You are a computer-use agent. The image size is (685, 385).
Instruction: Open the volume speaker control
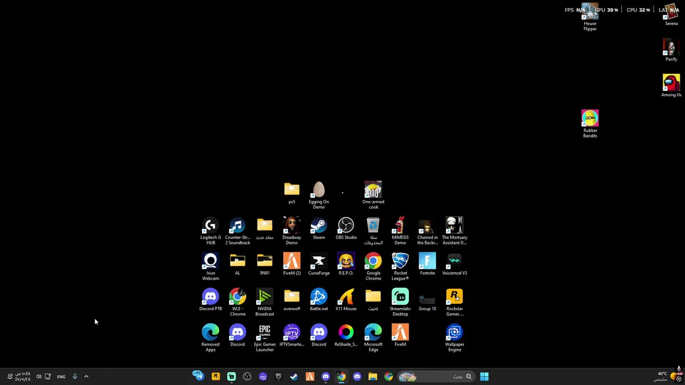pos(39,376)
